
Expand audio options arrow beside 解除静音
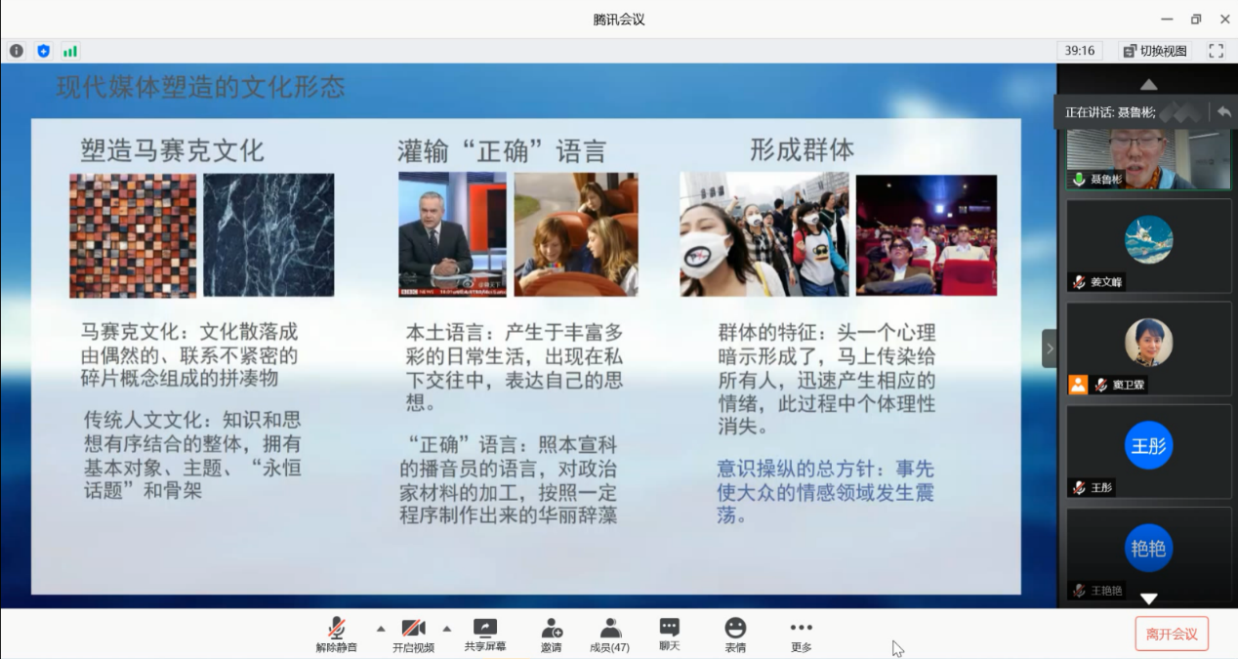(x=381, y=628)
